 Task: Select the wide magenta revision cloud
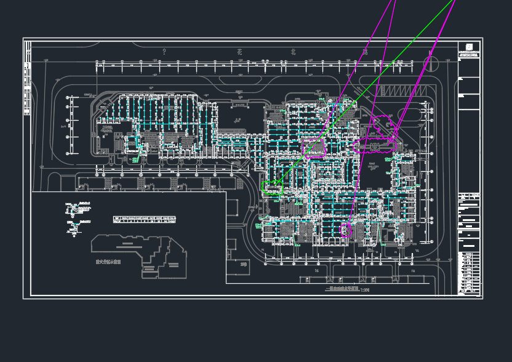pos(375,145)
